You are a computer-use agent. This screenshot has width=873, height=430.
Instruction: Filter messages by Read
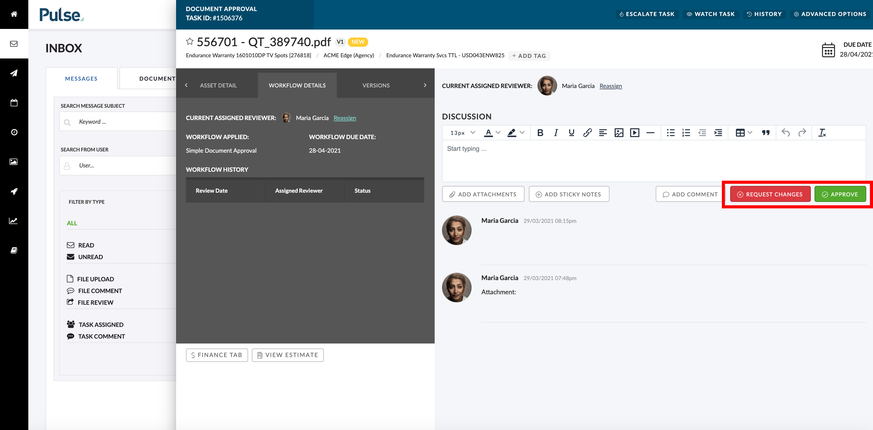point(81,245)
